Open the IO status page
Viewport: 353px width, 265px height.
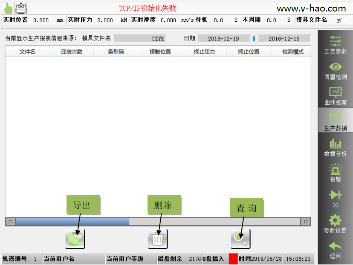coord(335,198)
